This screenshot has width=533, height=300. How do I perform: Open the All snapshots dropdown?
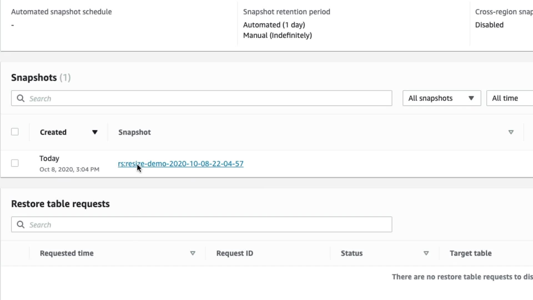coord(441,98)
